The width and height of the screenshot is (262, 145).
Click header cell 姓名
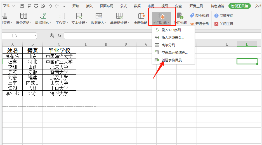click(x=12, y=50)
